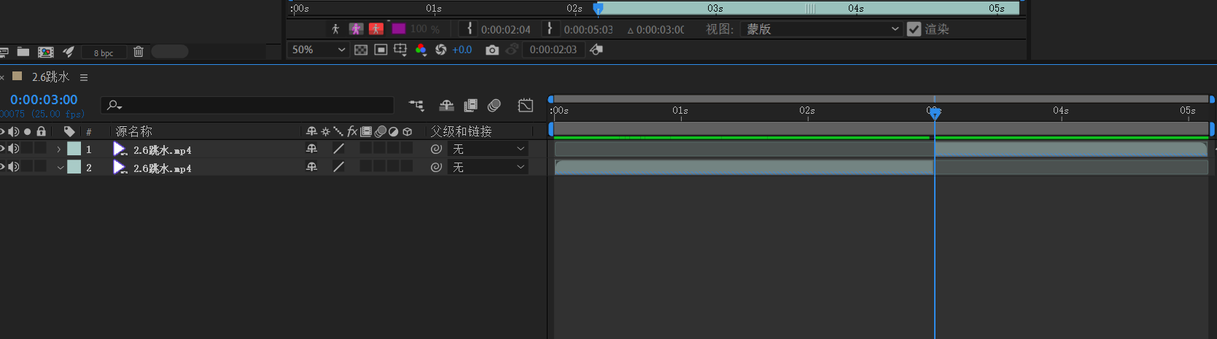
Task: Click the out point time 0:00:05:03
Action: pos(588,30)
